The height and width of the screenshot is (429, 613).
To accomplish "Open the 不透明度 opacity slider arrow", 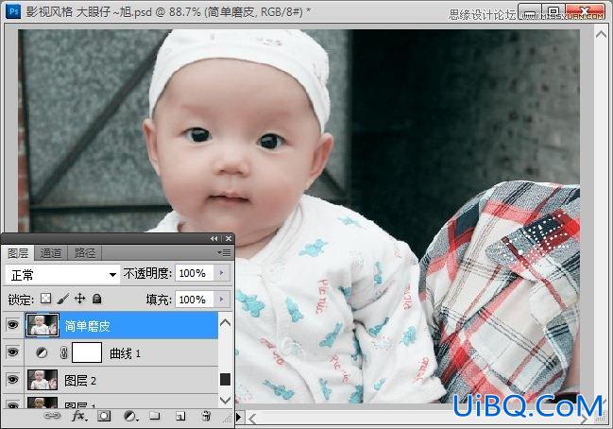I will tap(222, 273).
